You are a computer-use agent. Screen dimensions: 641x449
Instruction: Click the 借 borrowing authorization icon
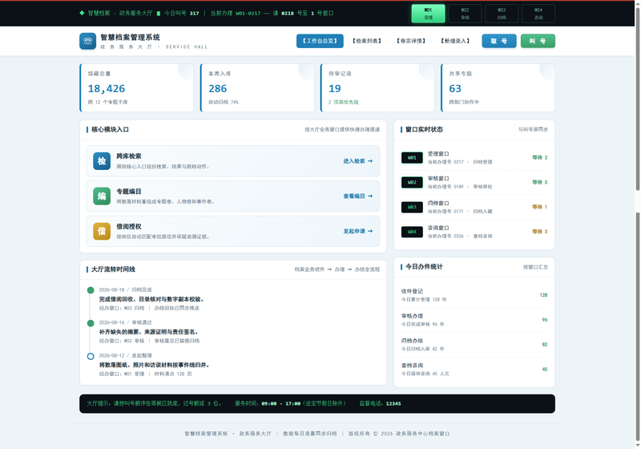(102, 231)
